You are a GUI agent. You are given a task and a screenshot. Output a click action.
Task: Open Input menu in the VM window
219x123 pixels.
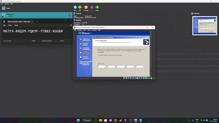tap(89, 30)
